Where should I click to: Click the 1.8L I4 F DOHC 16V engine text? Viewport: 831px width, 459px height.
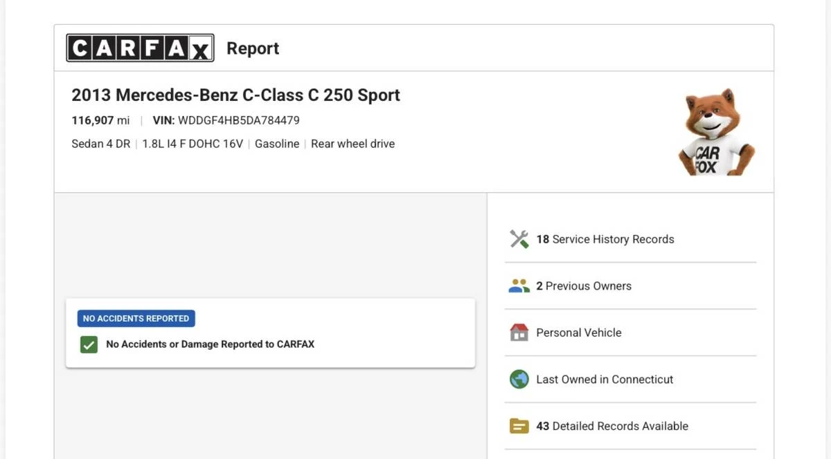pyautogui.click(x=193, y=144)
